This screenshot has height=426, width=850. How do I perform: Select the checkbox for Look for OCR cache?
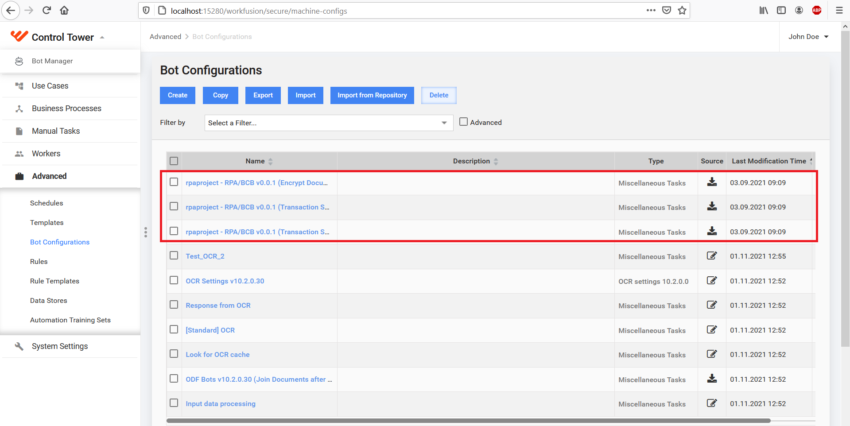click(x=174, y=354)
